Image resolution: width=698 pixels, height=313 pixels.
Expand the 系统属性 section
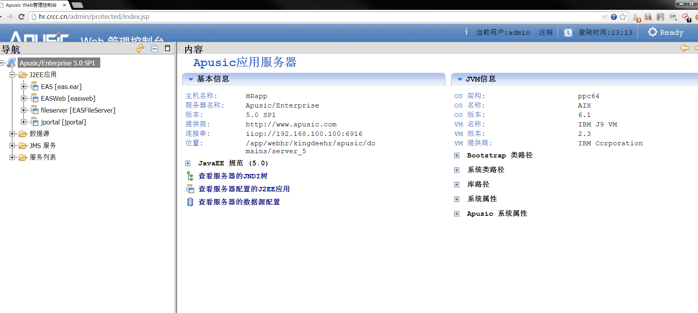[x=457, y=199]
